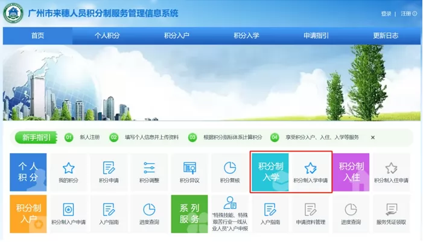Select the 首页 navigation tab
The height and width of the screenshot is (242, 423).
[37, 36]
